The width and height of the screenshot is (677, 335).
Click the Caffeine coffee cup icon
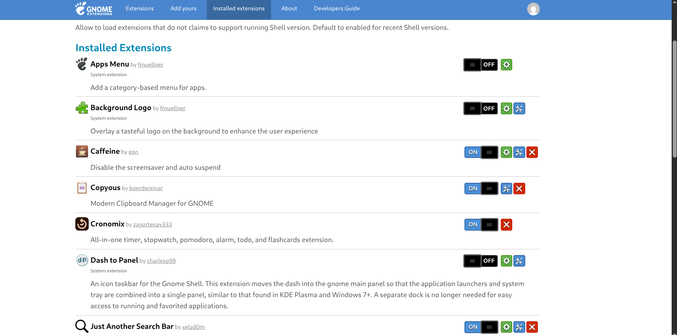(x=82, y=151)
